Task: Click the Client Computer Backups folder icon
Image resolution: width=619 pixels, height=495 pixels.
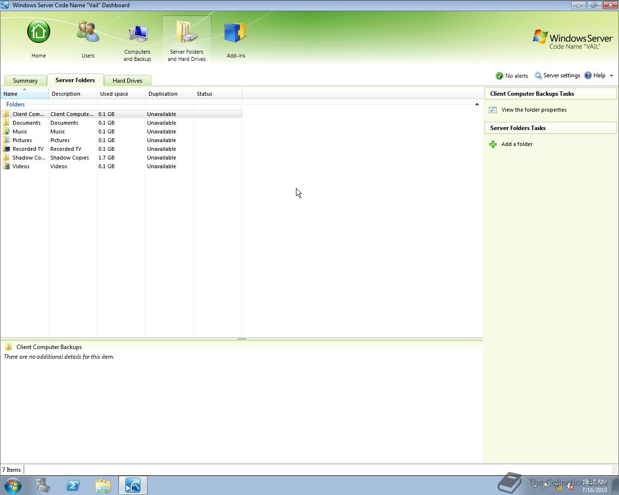Action: 6,114
